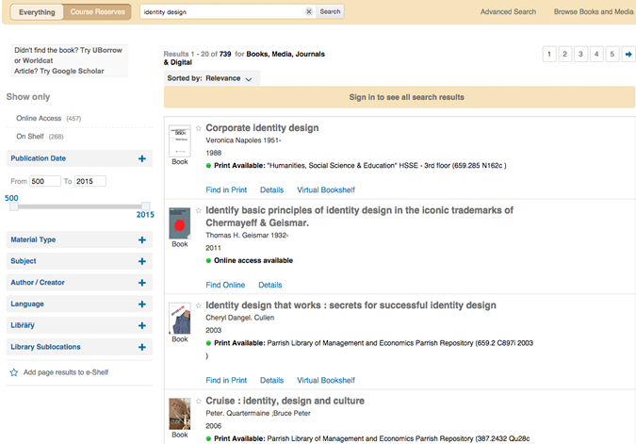The width and height of the screenshot is (636, 444).
Task: Star the Chermayeff & Geismar identity result
Action: coord(199,211)
